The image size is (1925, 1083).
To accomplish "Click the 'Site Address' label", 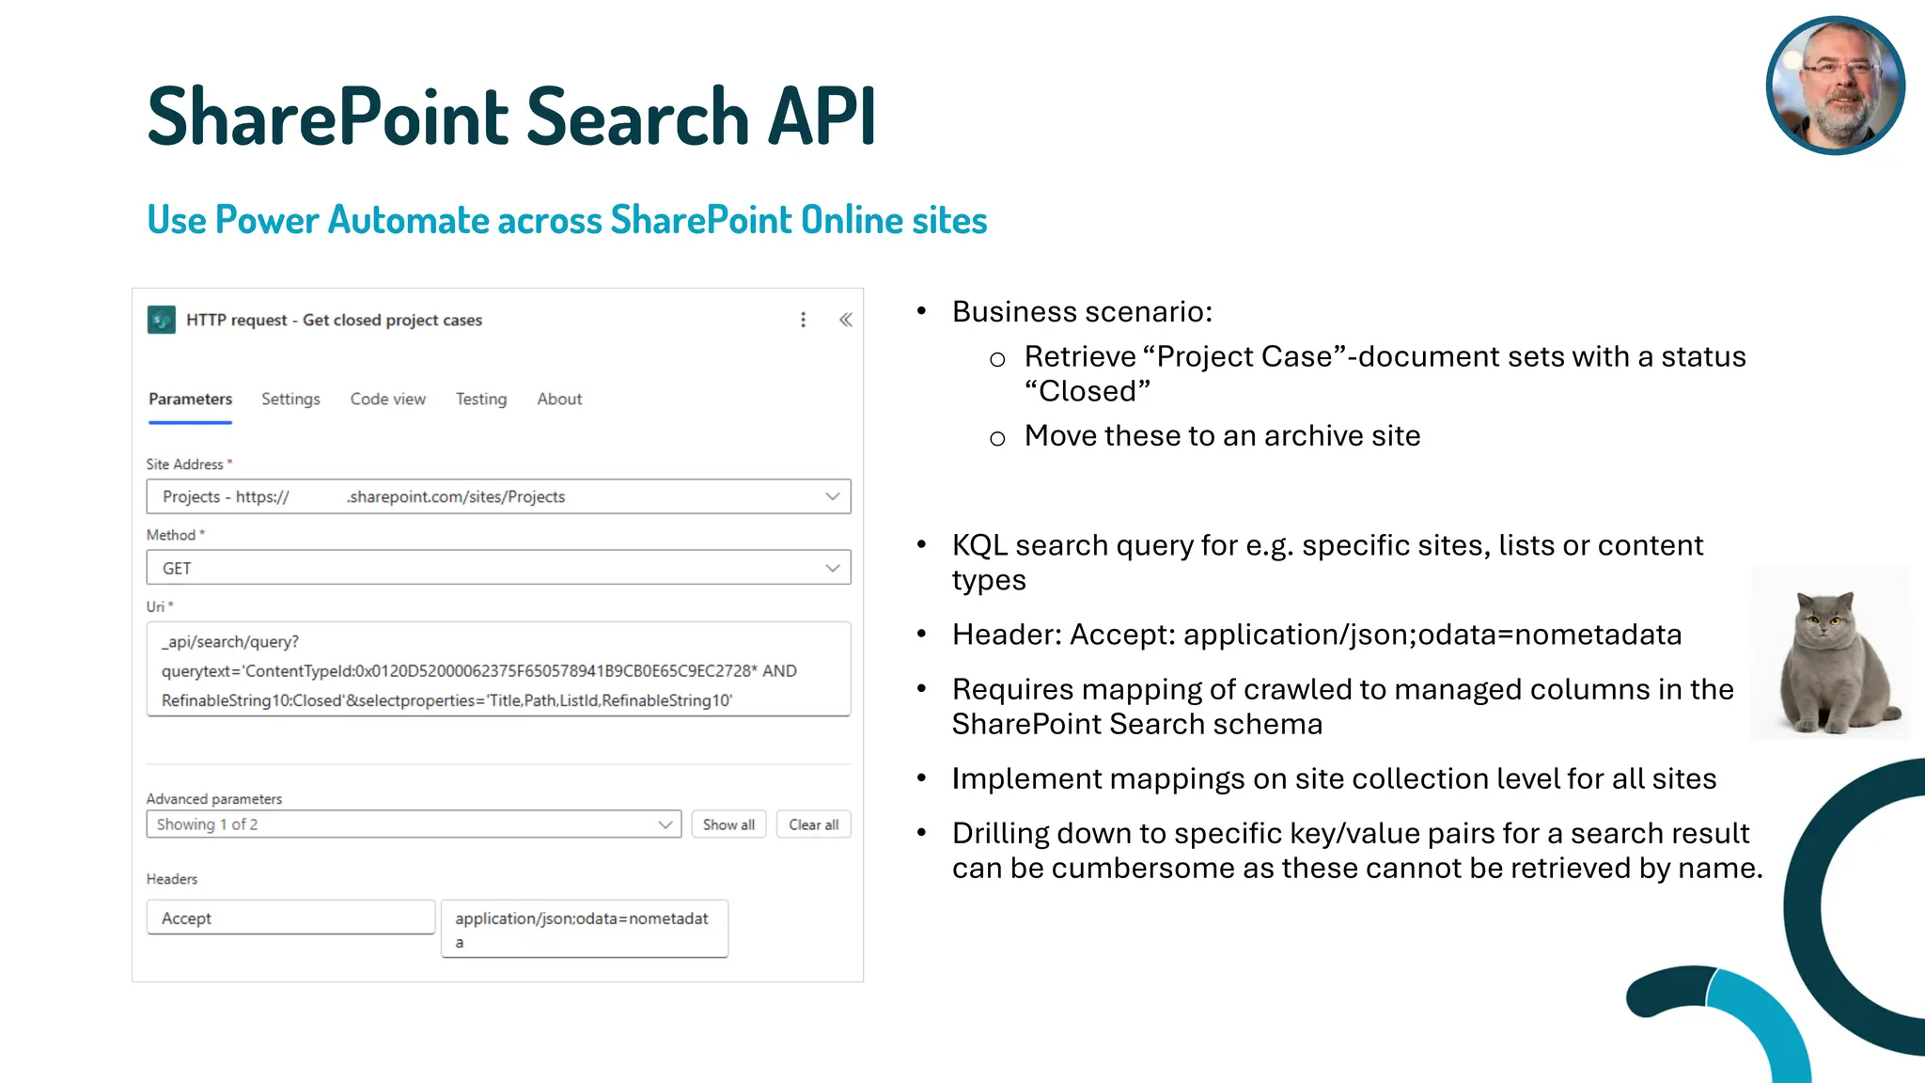I will tap(185, 464).
